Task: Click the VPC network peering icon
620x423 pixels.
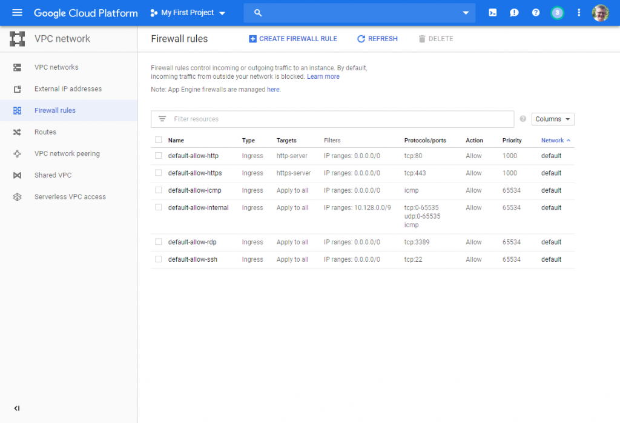Action: coord(17,153)
